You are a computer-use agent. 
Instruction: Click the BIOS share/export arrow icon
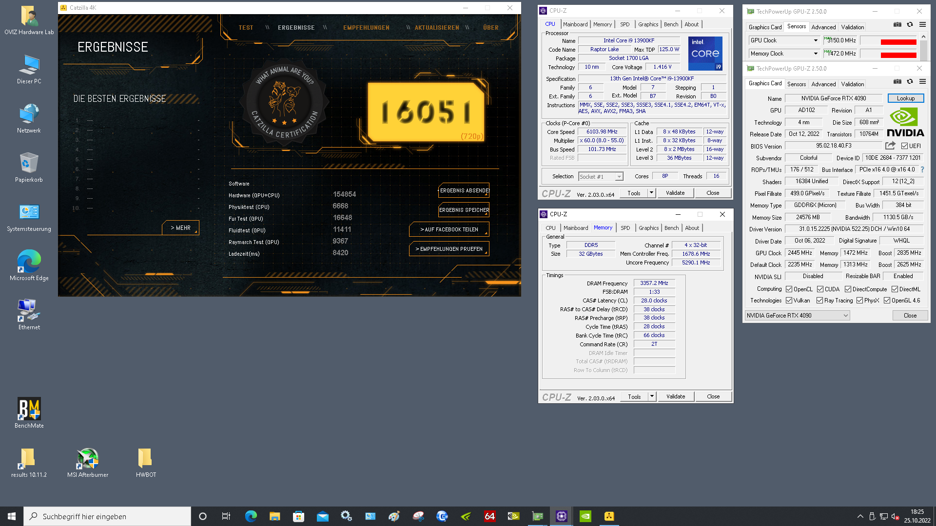click(890, 146)
